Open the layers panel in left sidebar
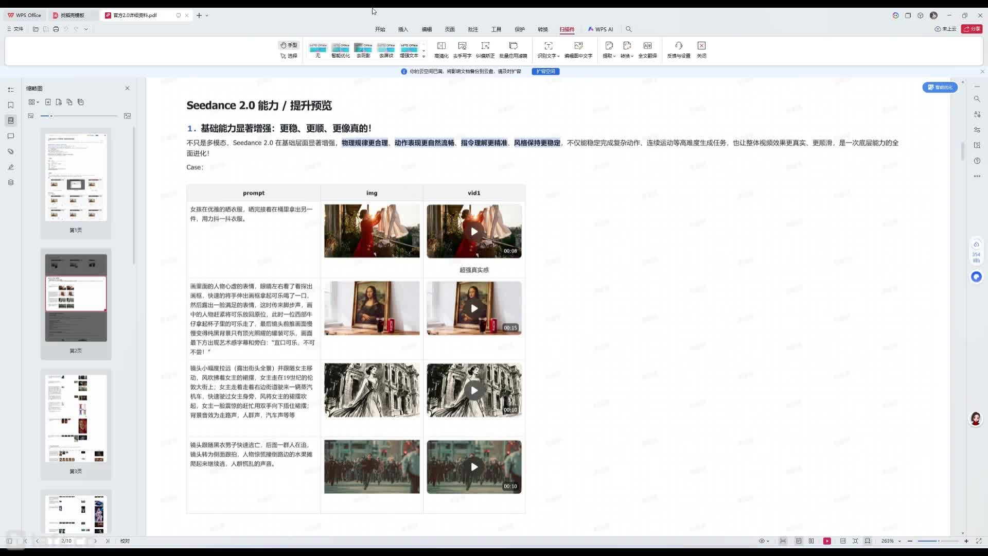This screenshot has height=556, width=988. (x=11, y=182)
